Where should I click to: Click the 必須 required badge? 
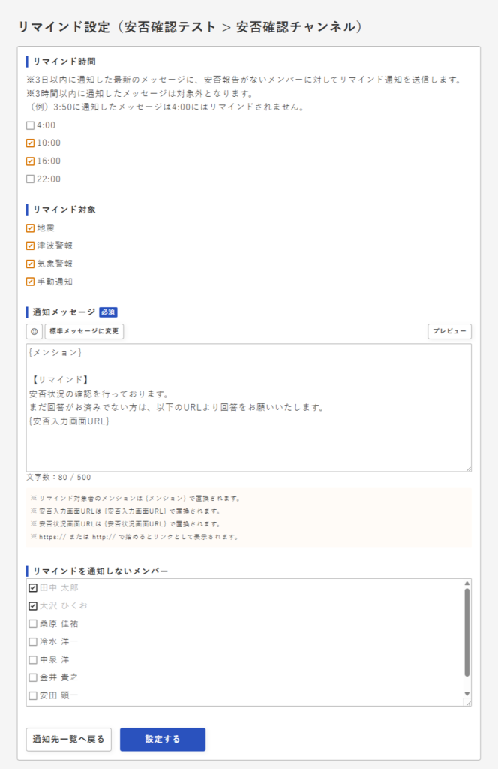[x=108, y=312]
